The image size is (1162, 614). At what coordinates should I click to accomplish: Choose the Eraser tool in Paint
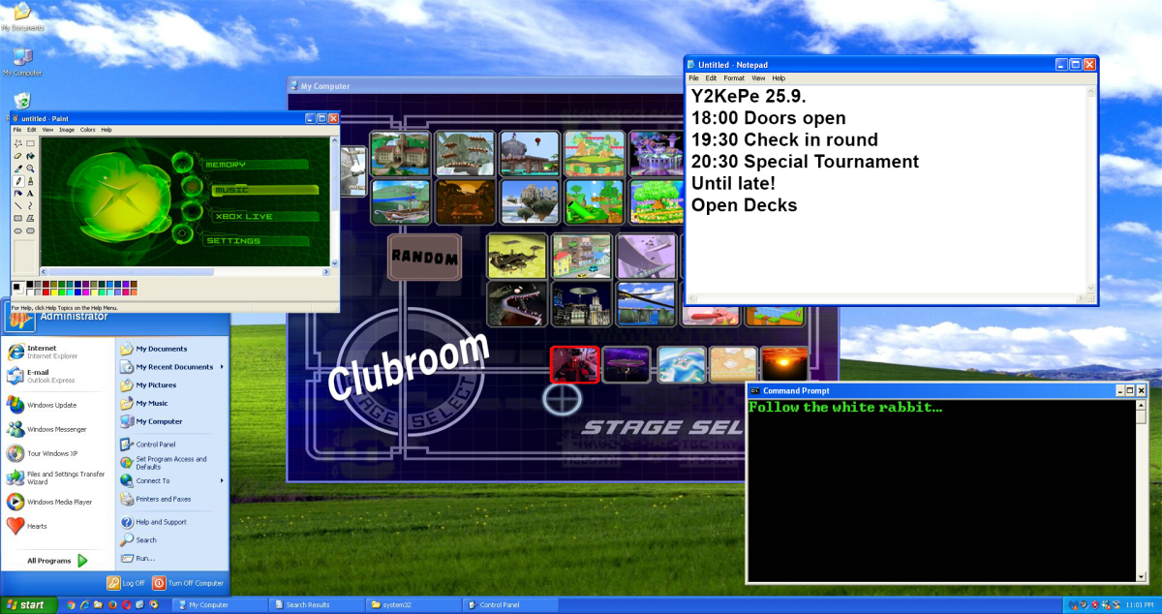point(18,156)
